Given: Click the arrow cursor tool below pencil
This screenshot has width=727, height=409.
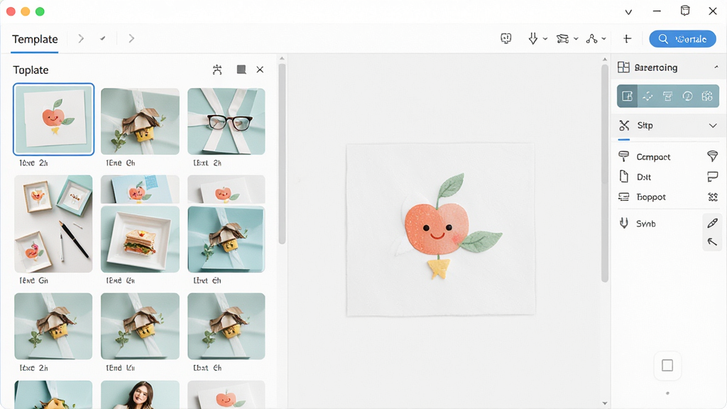Looking at the screenshot, I should pos(712,241).
